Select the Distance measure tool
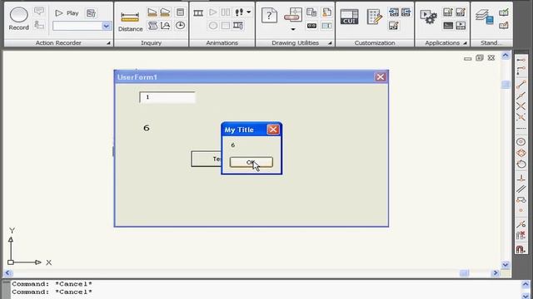Screen dimensions: 533x299 (130, 21)
